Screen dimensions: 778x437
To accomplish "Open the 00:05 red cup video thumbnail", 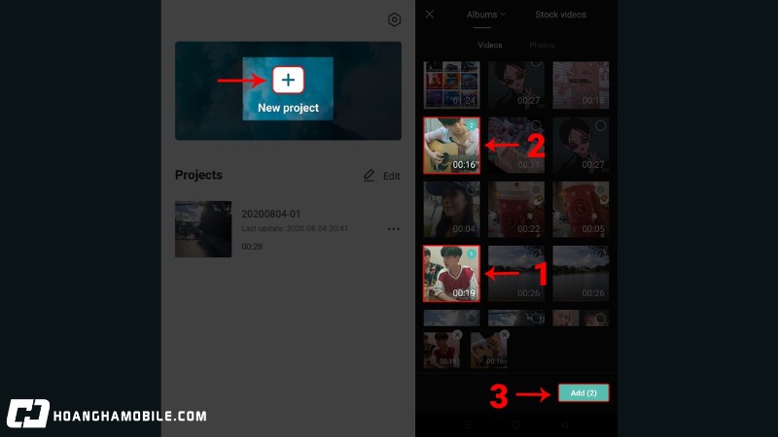I will 581,210.
